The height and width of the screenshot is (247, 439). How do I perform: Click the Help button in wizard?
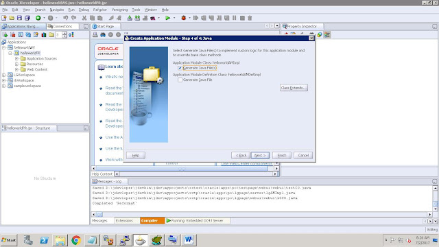136,156
